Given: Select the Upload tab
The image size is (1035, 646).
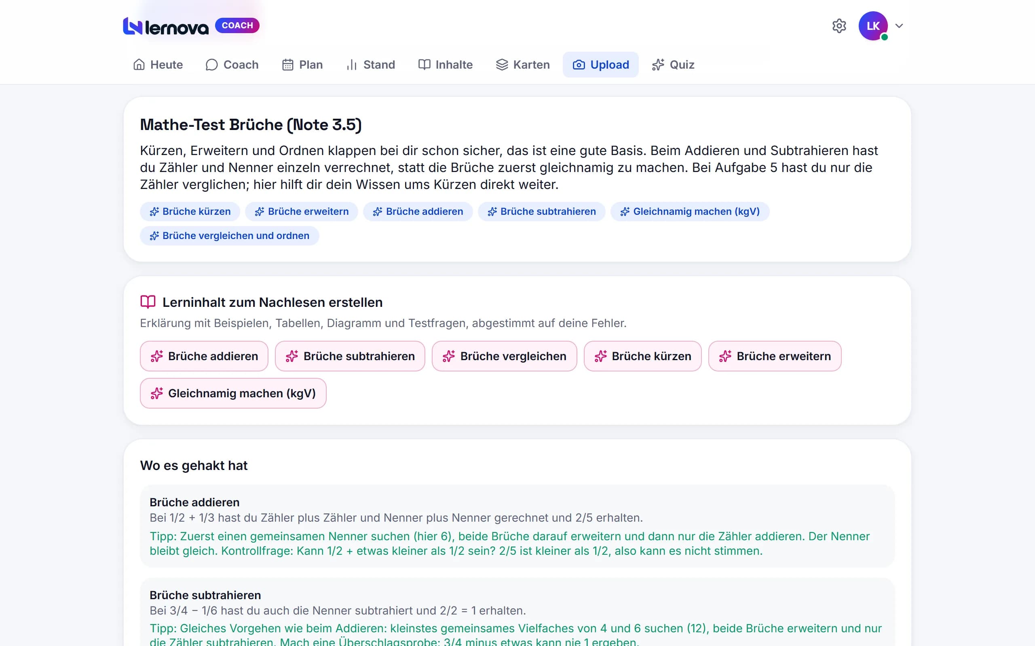Looking at the screenshot, I should tap(600, 65).
